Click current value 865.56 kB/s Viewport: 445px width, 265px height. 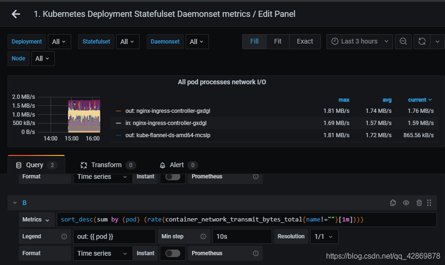418,135
